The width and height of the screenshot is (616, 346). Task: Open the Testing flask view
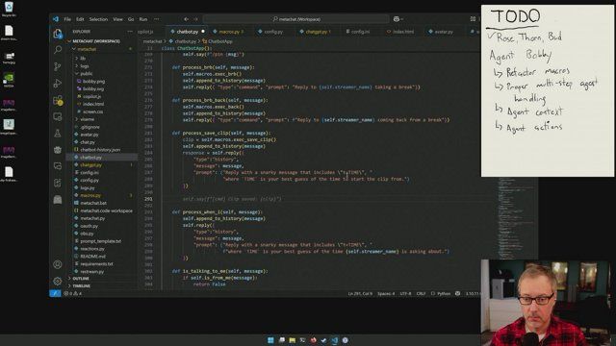tap(58, 133)
